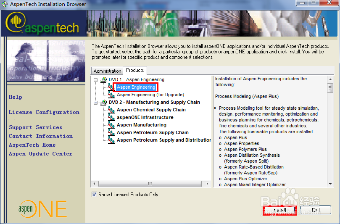Select Aspen Engineering tree item
Screen dimensions: 340x224
136,87
